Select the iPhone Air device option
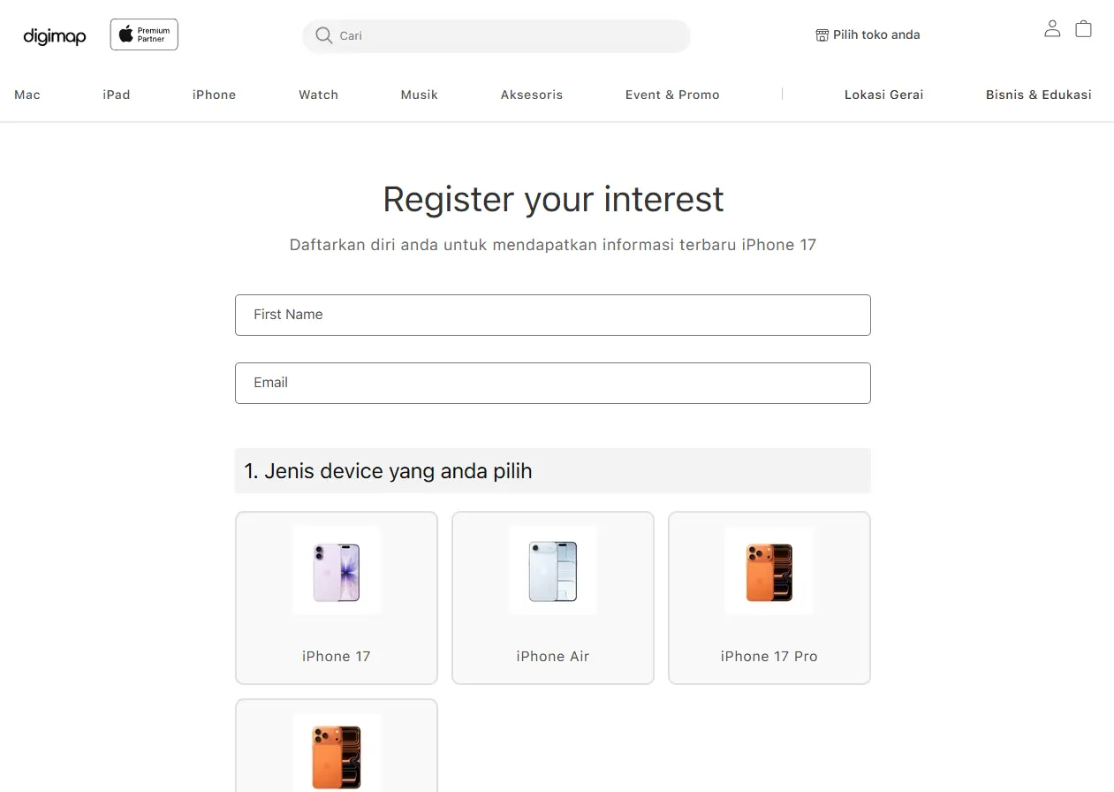1114x792 pixels. 553,598
